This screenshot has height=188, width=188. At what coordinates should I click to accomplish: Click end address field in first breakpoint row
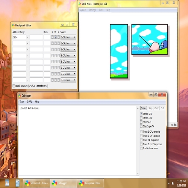coord(36,37)
